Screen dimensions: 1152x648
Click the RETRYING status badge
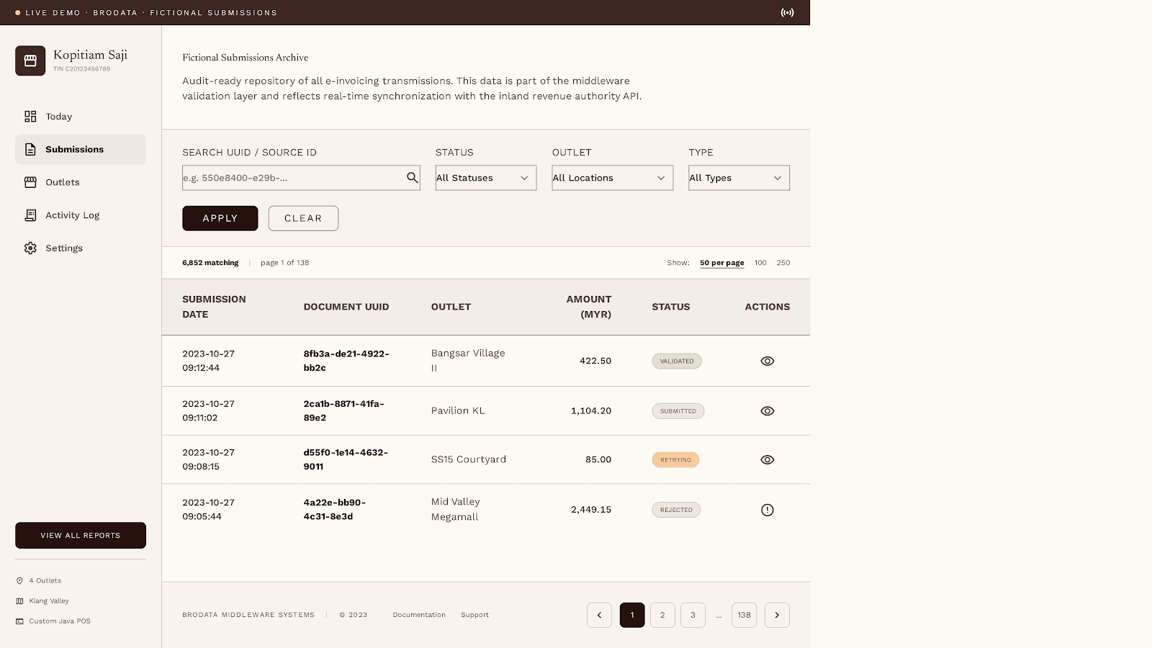tap(675, 459)
